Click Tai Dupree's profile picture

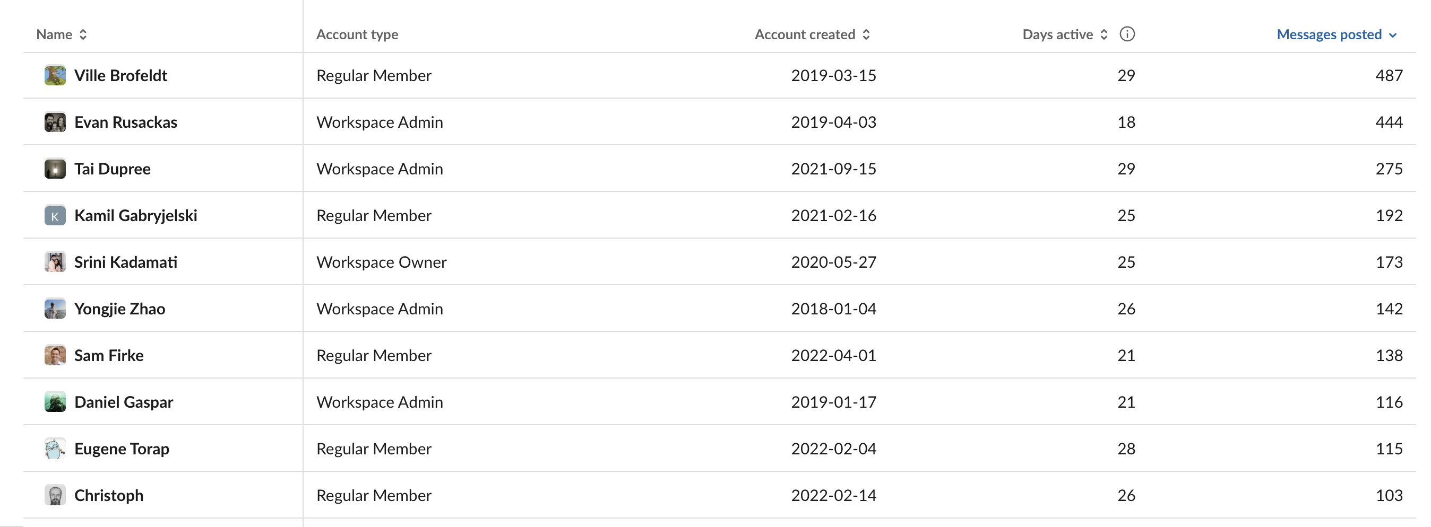click(x=55, y=169)
